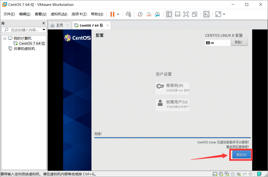Viewport: 268px width, 177px height.
Task: Click the green message log icon
Action: (259, 174)
